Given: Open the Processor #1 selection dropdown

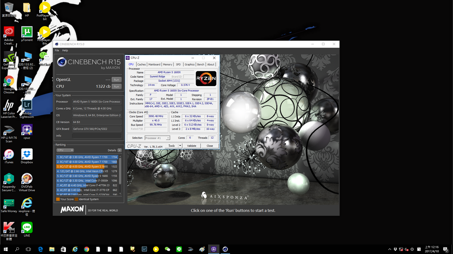Looking at the screenshot, I should click(157, 138).
